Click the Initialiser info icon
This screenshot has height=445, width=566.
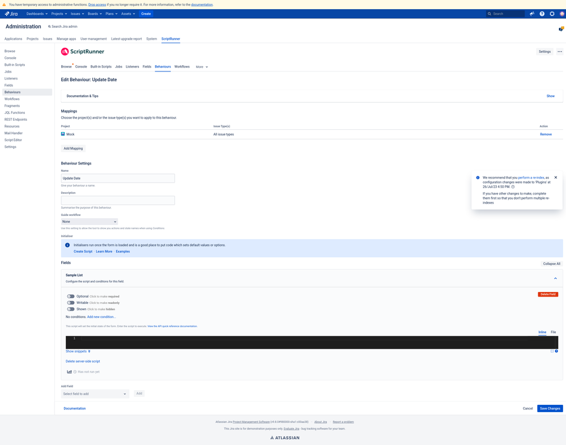(67, 245)
